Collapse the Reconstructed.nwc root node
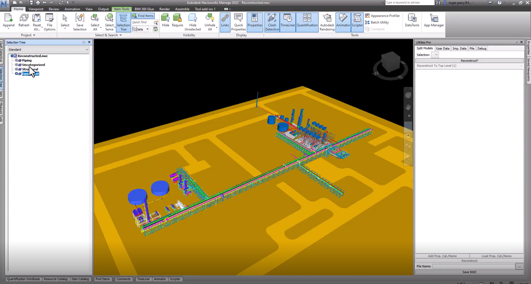This screenshot has height=284, width=531. 12,56
